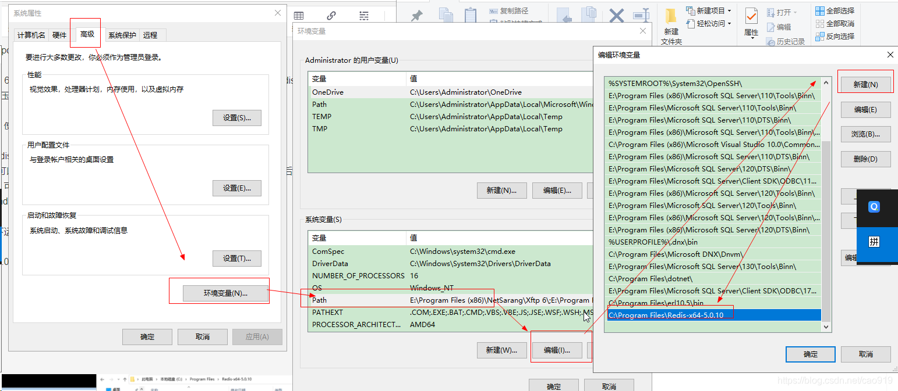Click 编辑(E) in 编辑环境变量 dialog

click(866, 109)
